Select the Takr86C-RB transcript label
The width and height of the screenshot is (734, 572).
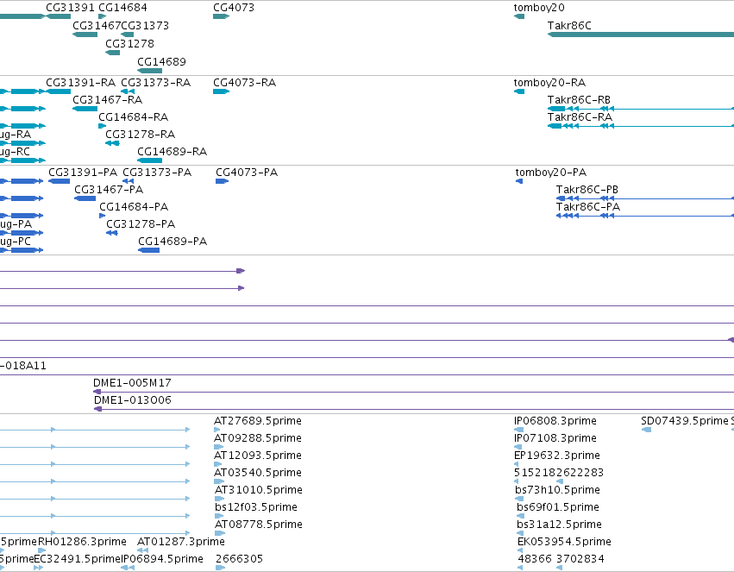(x=579, y=100)
